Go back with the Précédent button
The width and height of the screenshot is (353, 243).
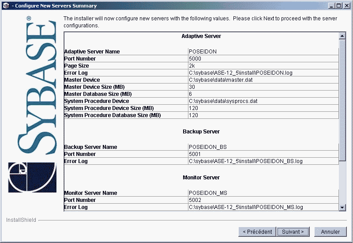tap(256, 232)
